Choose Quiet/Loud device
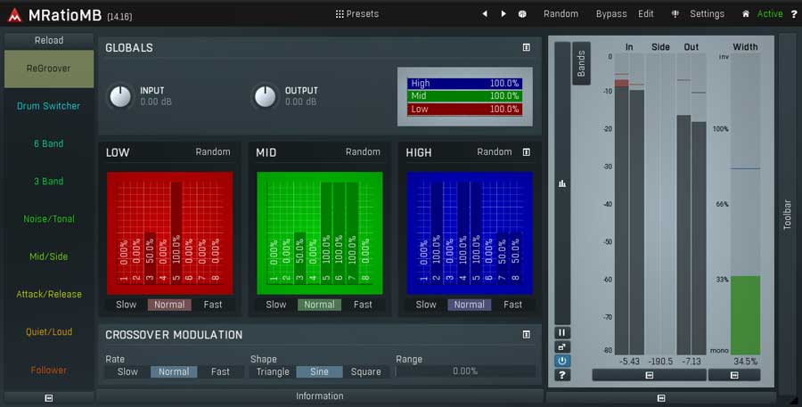 pyautogui.click(x=49, y=332)
